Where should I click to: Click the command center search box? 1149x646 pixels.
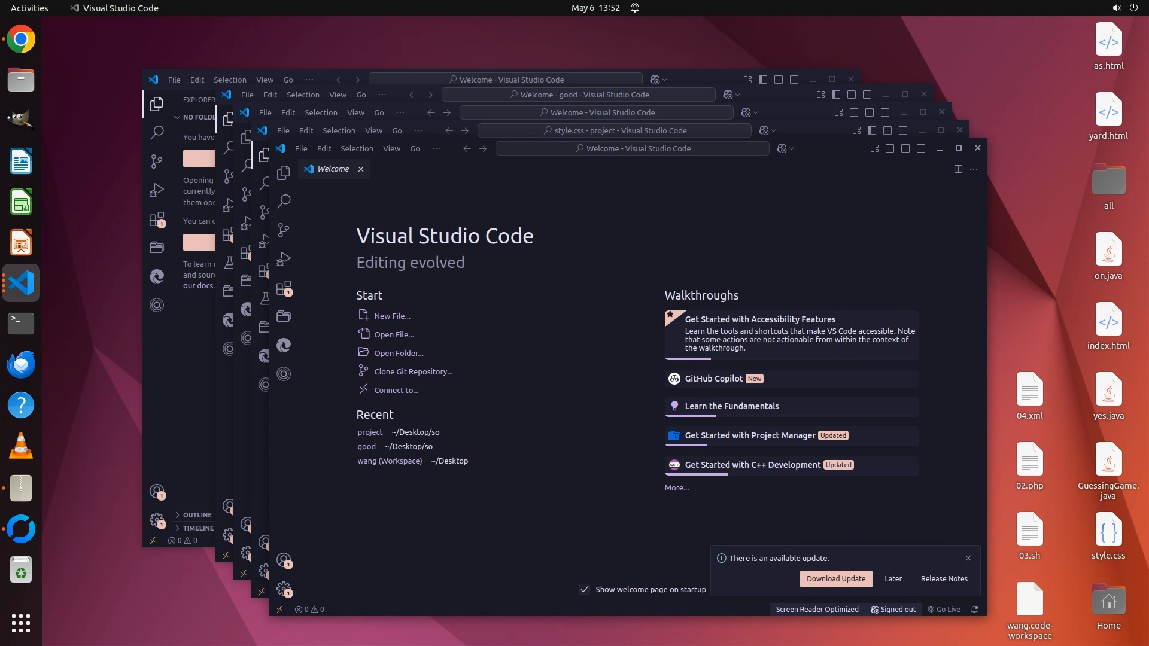(632, 148)
